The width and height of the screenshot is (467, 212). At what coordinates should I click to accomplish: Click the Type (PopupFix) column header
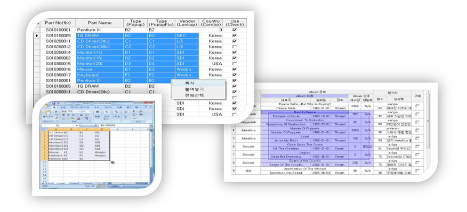pos(161,23)
